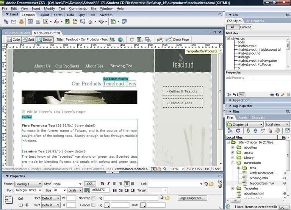Image resolution: width=291 pixels, height=210 pixels.
Task: Get files green down arrow
Action: click(248, 131)
